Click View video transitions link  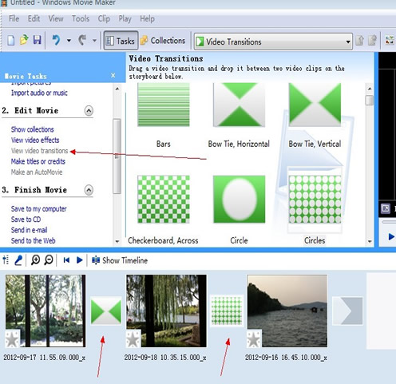39,151
